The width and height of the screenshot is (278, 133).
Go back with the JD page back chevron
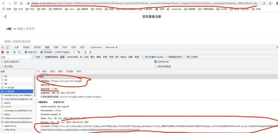[6, 17]
